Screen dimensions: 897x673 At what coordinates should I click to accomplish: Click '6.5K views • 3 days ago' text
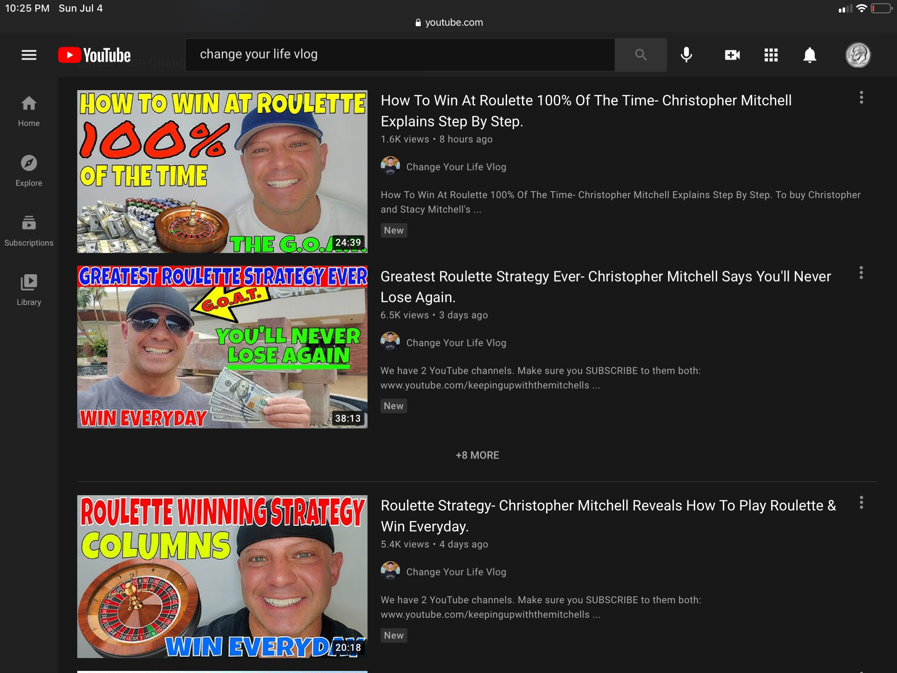[434, 315]
